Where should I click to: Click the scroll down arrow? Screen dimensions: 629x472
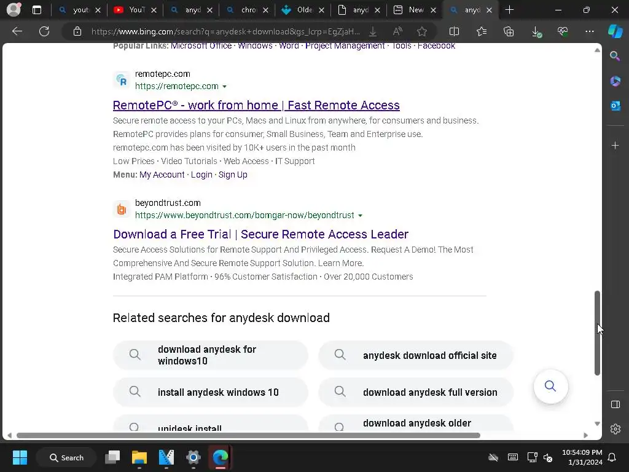[597, 424]
